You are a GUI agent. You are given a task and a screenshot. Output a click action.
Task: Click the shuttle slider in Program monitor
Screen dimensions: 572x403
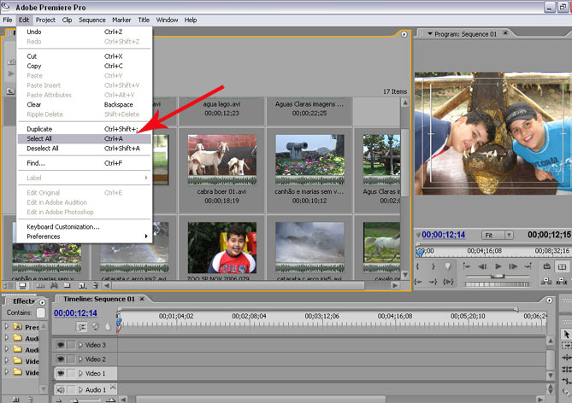pos(496,277)
